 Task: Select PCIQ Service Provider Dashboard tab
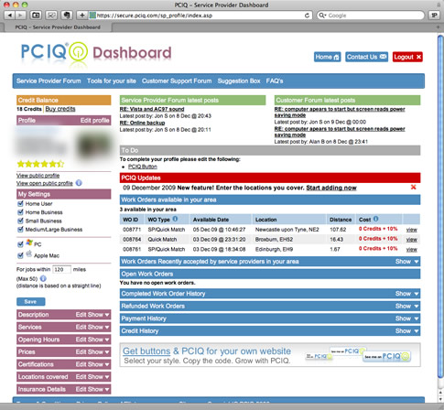click(58, 27)
